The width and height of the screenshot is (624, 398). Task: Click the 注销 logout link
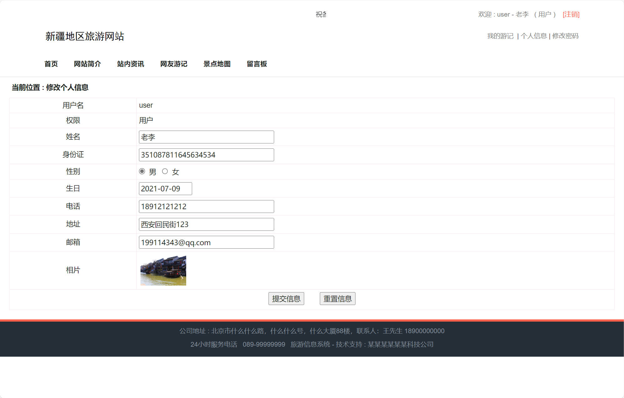click(571, 14)
